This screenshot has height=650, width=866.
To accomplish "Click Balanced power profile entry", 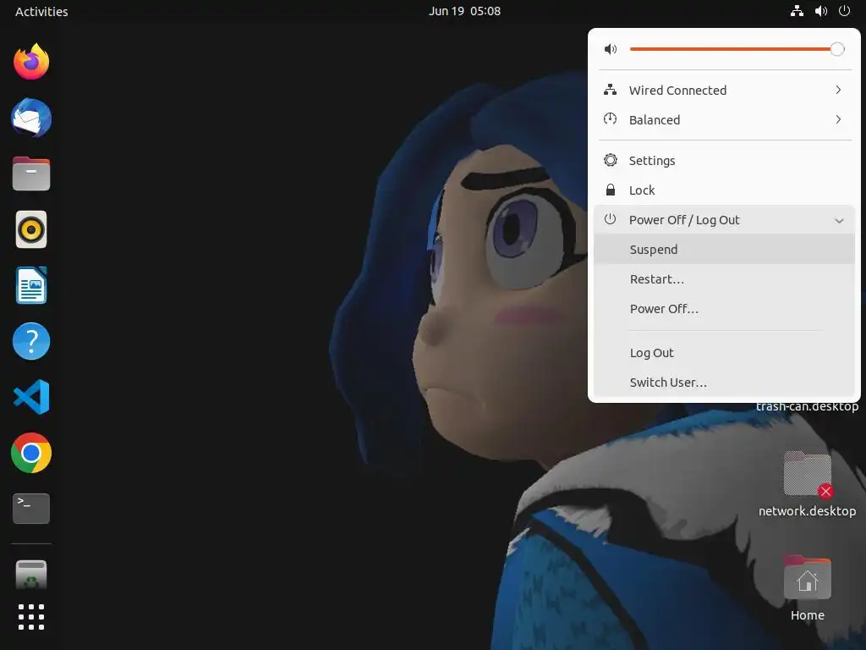I will pyautogui.click(x=724, y=119).
